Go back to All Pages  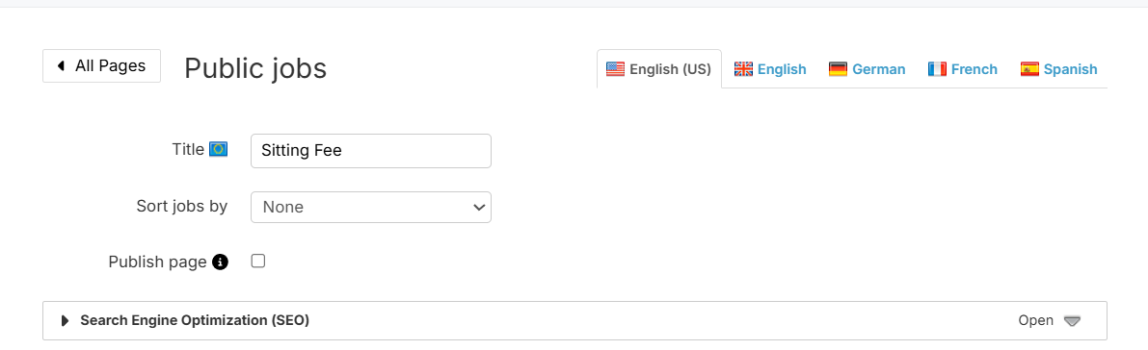point(102,66)
